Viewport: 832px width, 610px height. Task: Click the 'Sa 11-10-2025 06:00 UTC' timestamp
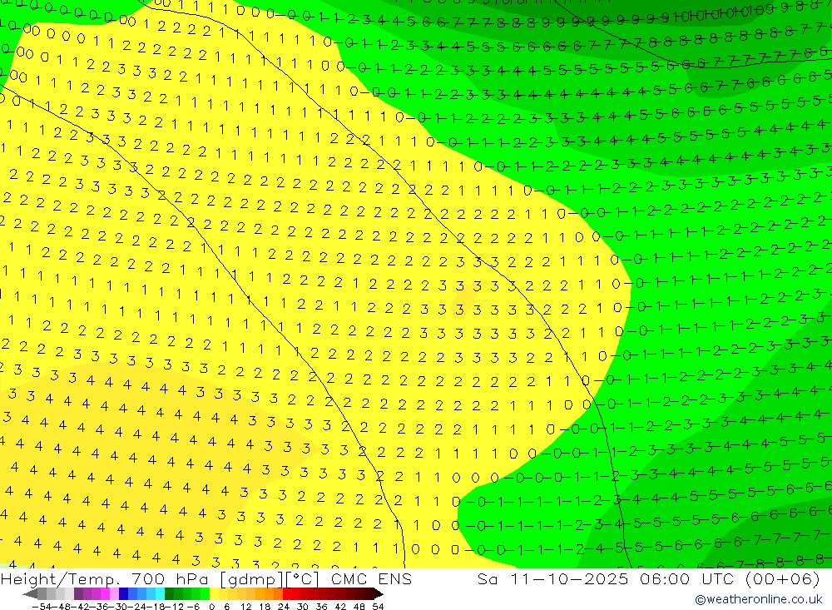click(x=607, y=578)
